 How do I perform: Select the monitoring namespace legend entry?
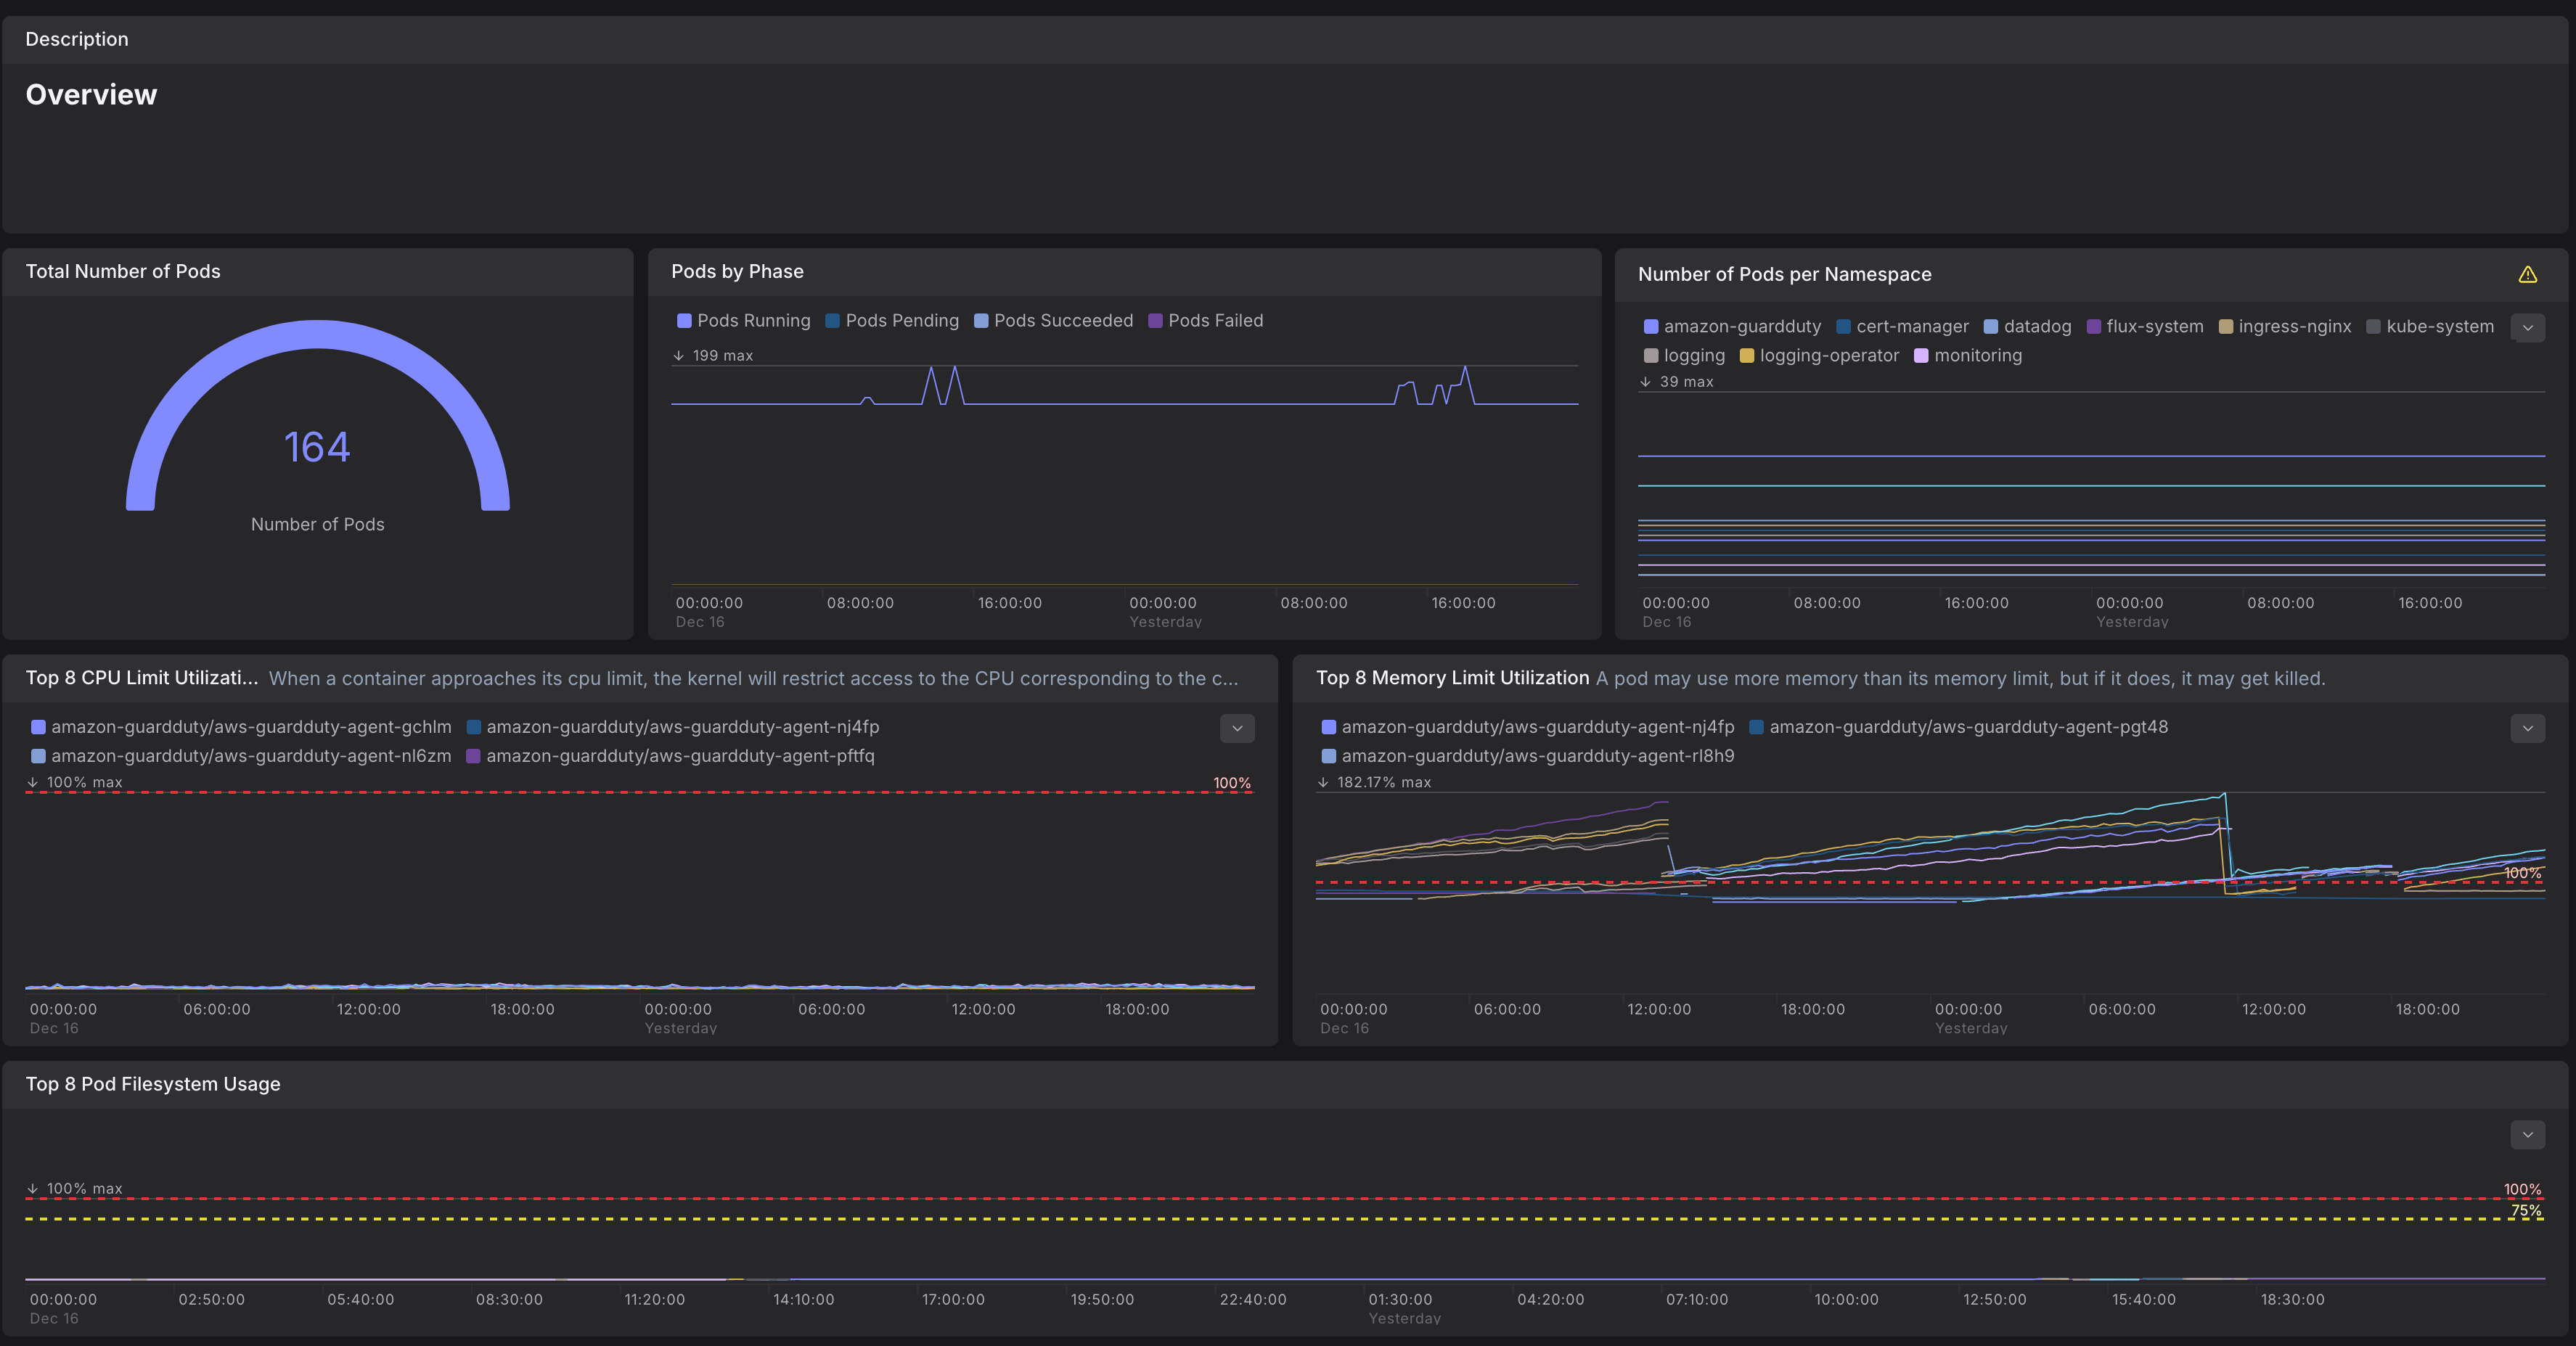click(x=1977, y=356)
